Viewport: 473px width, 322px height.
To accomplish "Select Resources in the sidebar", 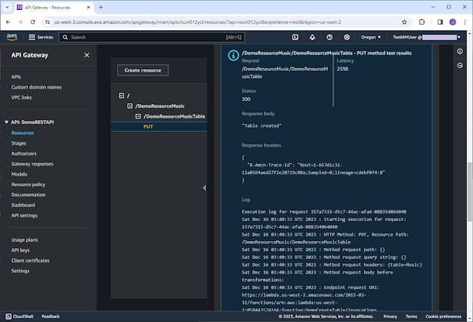I will pyautogui.click(x=22, y=132).
